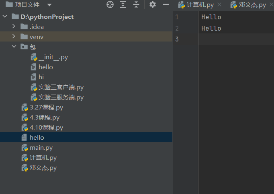
Task: Click the collapse all icon in project toolbar
Action: 136,5
